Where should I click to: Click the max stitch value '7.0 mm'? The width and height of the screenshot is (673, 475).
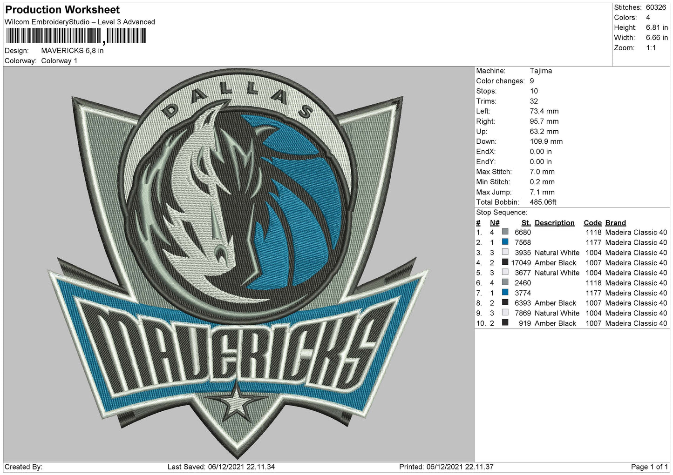pos(542,172)
